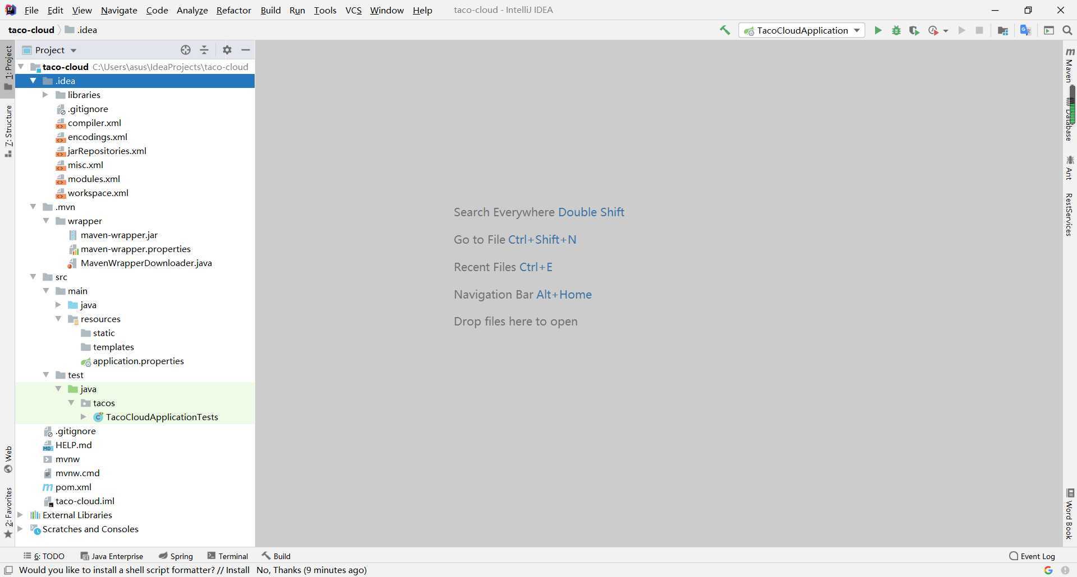Select pom.xml in project tree
1077x577 pixels.
73,487
